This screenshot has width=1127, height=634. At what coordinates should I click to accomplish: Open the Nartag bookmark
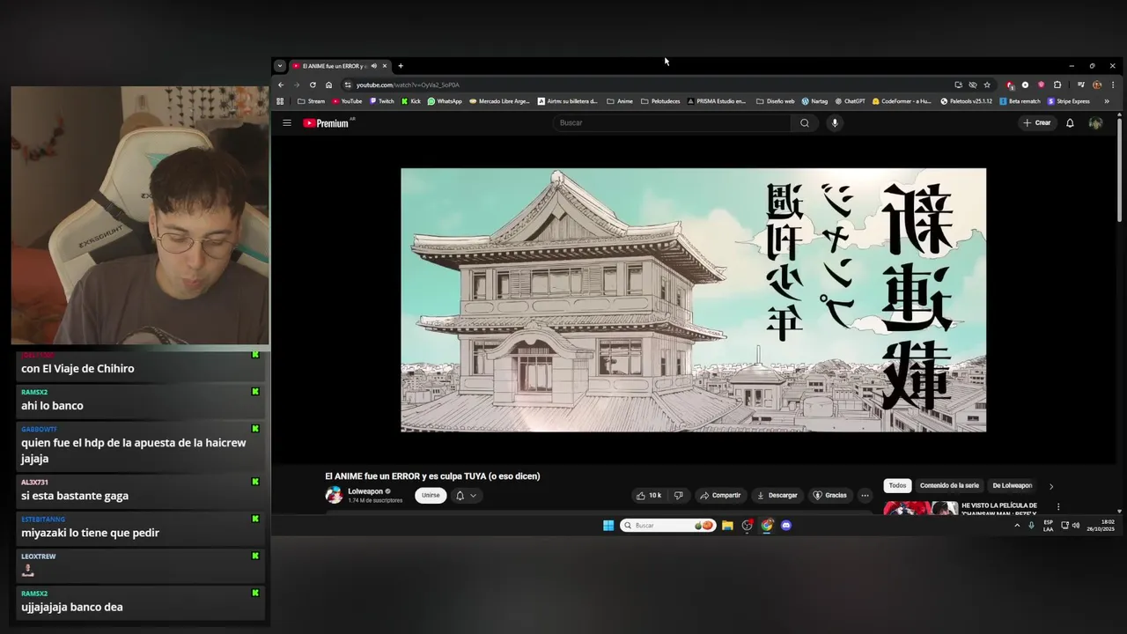click(814, 101)
